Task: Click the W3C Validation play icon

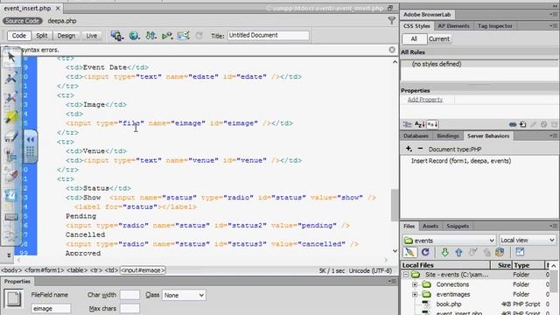Action: (167, 35)
